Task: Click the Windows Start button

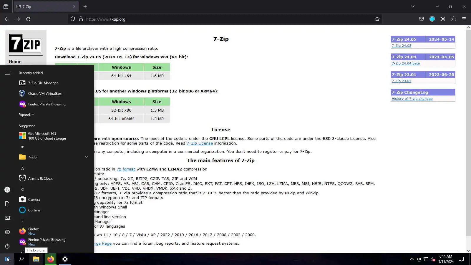Action: 7,259
